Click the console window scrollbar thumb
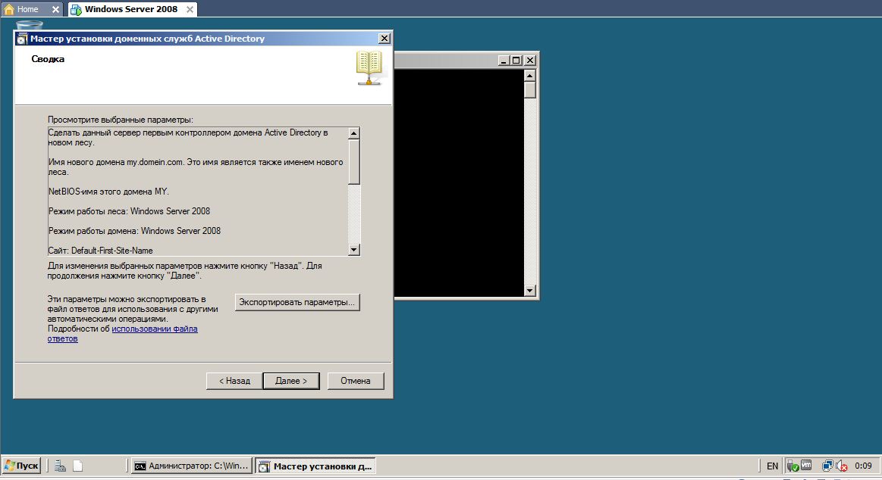This screenshot has width=882, height=480. point(529,90)
